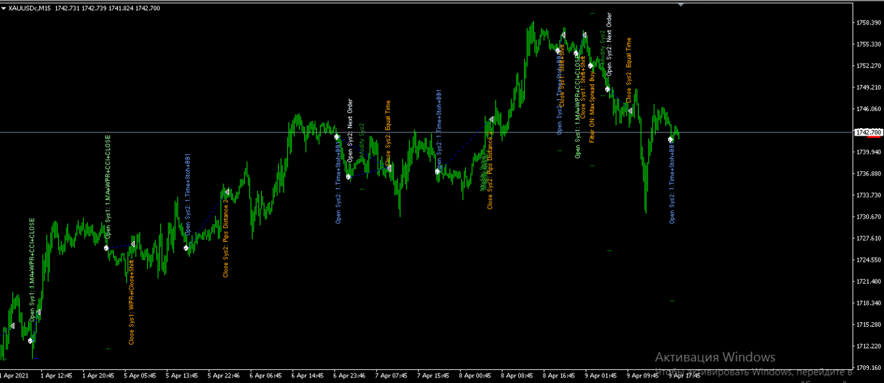Select gray close arrow ending long dashed line near 8 Apr 00:45
Viewport: 884px width, 383px height.
pyautogui.click(x=491, y=120)
